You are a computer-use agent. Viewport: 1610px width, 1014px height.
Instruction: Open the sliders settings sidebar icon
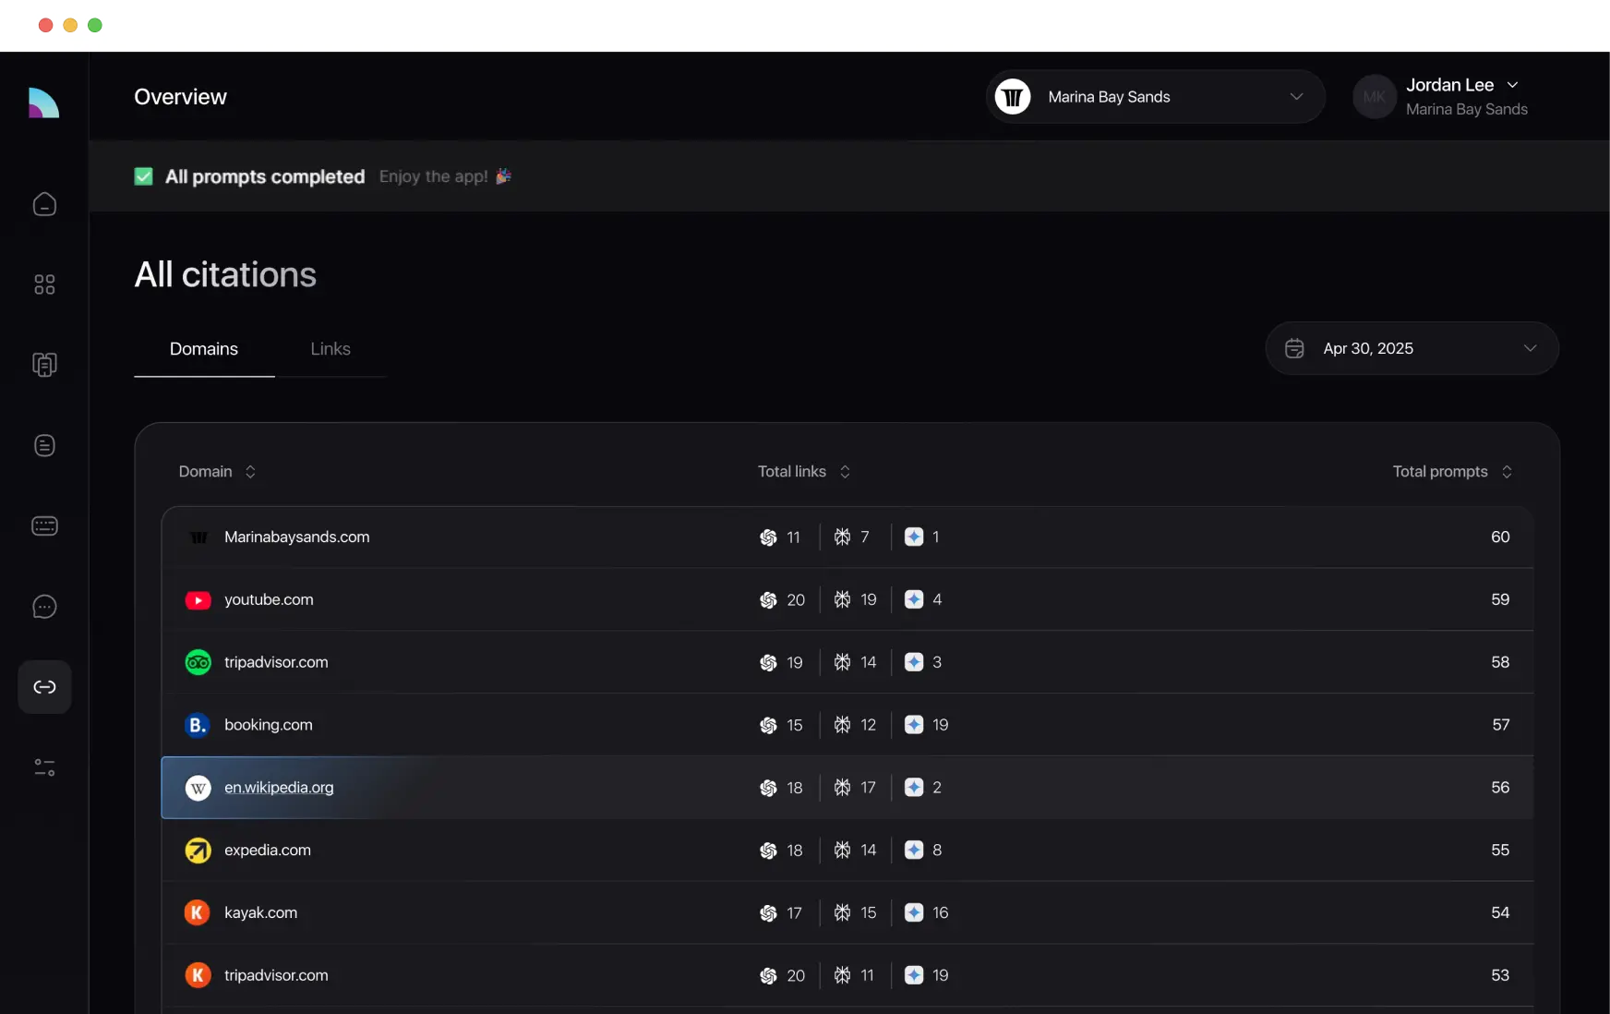click(x=44, y=767)
